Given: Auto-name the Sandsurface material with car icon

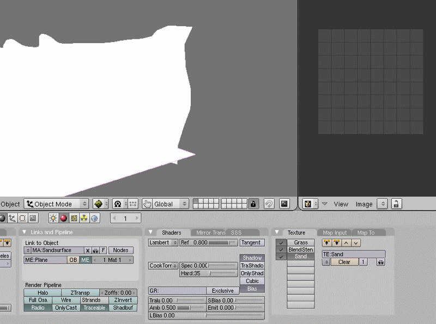Looking at the screenshot, I should click(x=96, y=250).
